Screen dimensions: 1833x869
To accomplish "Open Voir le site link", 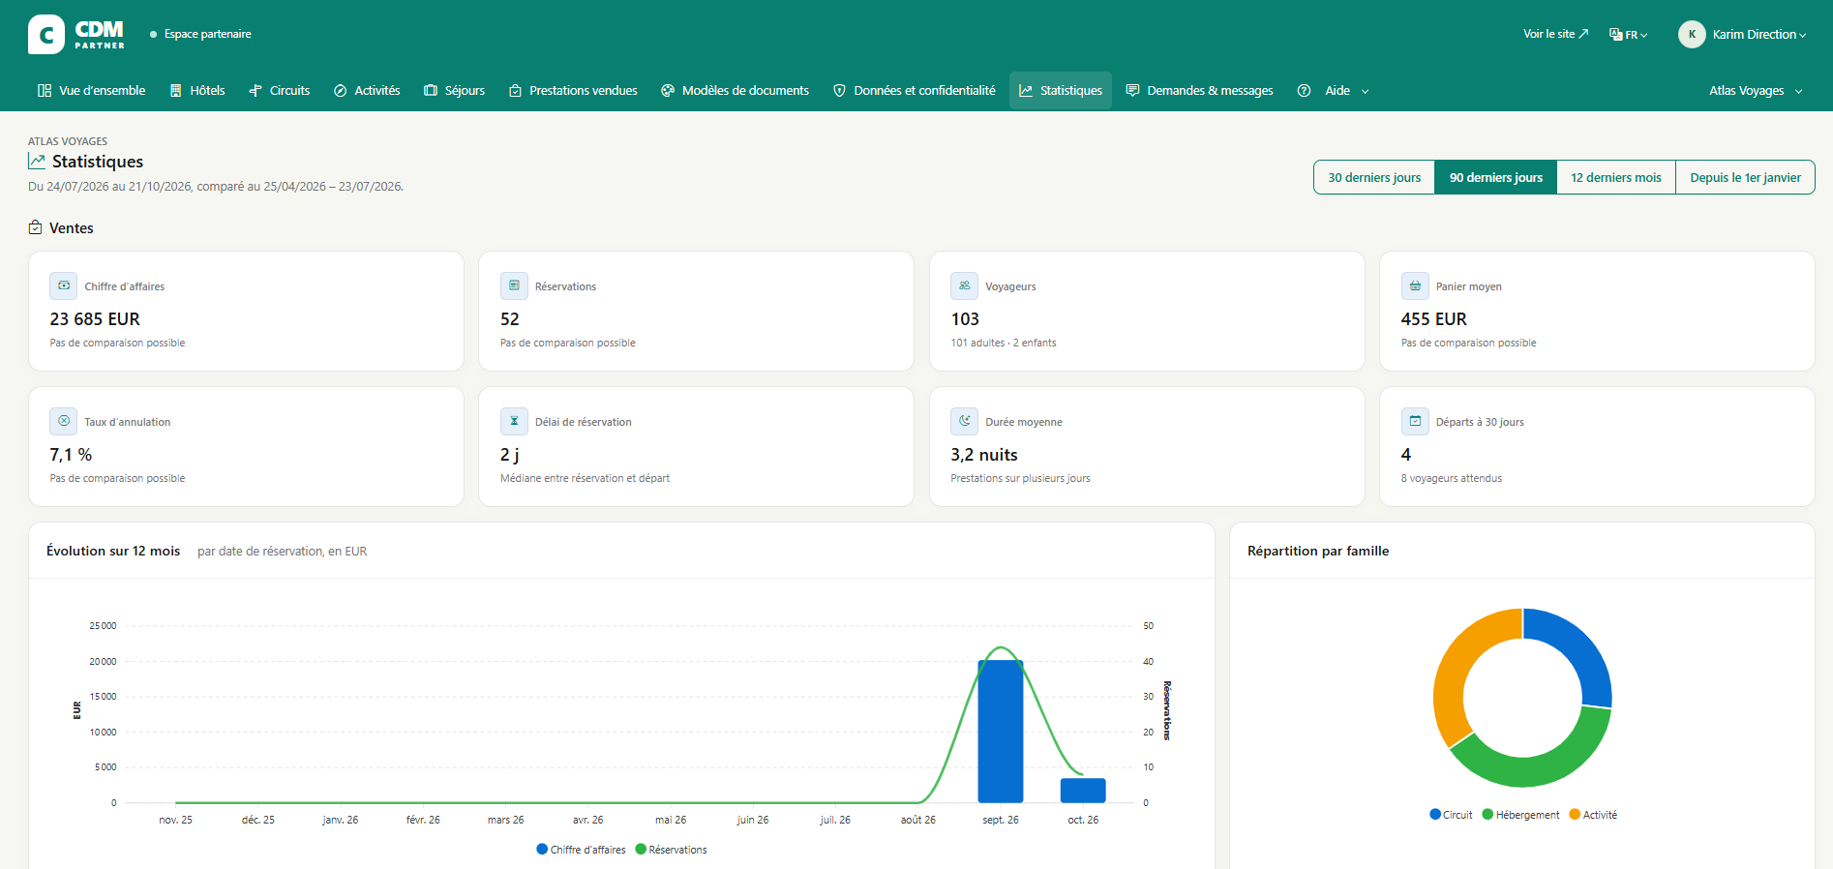I will 1555,34.
